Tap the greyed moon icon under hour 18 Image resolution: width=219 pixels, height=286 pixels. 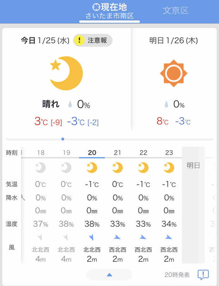[x=40, y=167]
